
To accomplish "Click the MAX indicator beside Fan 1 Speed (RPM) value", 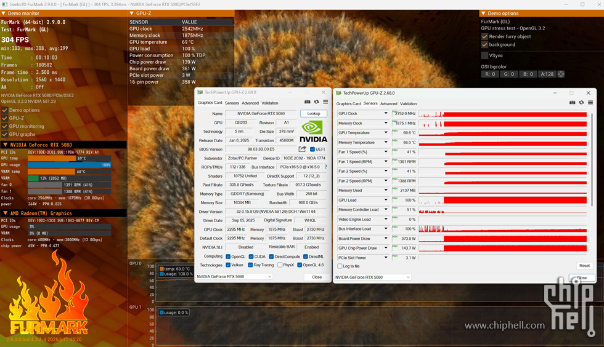I will (394, 160).
